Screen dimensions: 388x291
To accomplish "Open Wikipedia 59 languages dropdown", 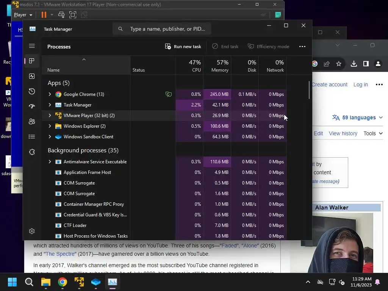I will point(357,117).
